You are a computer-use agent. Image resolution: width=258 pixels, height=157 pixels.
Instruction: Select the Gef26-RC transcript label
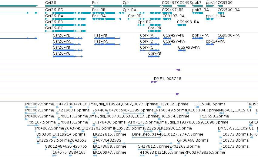(x=54, y=28)
